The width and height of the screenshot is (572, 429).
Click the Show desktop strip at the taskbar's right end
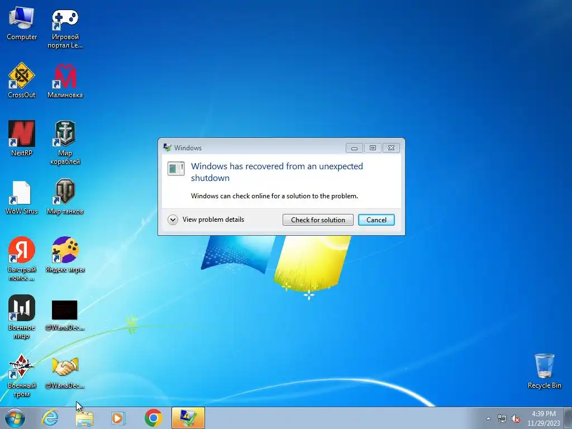pyautogui.click(x=568, y=418)
